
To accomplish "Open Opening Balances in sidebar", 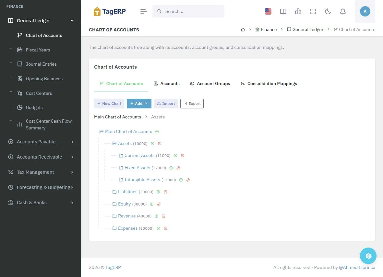I will [x=44, y=79].
